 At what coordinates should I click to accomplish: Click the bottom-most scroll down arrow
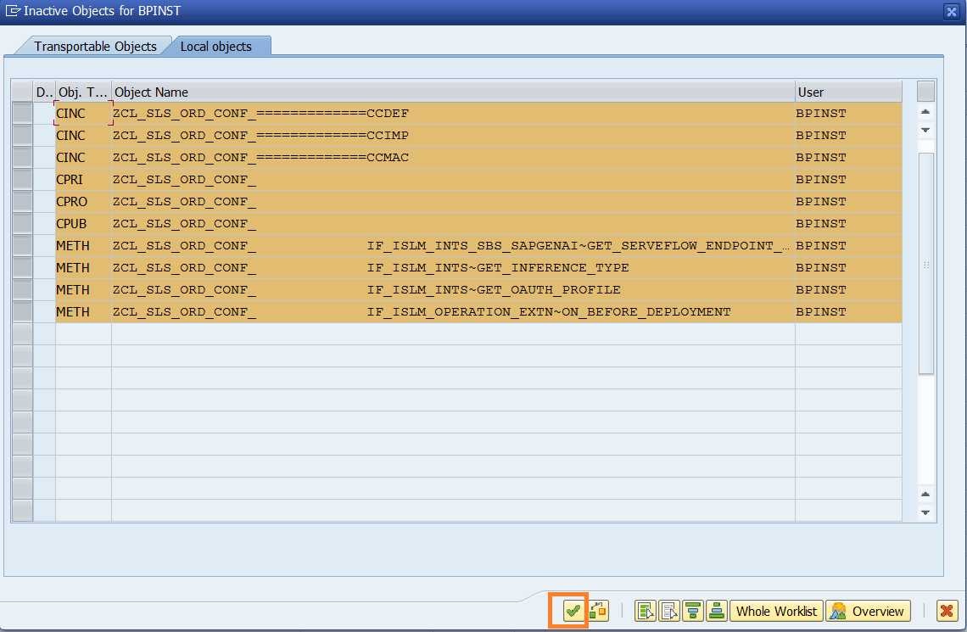click(x=925, y=512)
